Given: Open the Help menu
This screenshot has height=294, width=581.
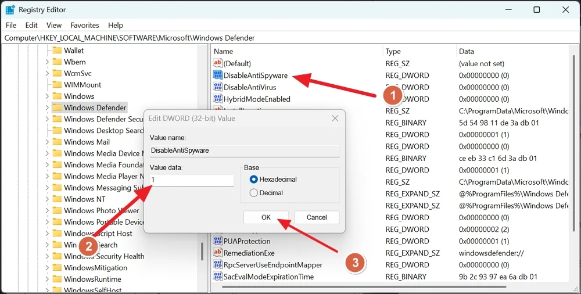Looking at the screenshot, I should 116,25.
